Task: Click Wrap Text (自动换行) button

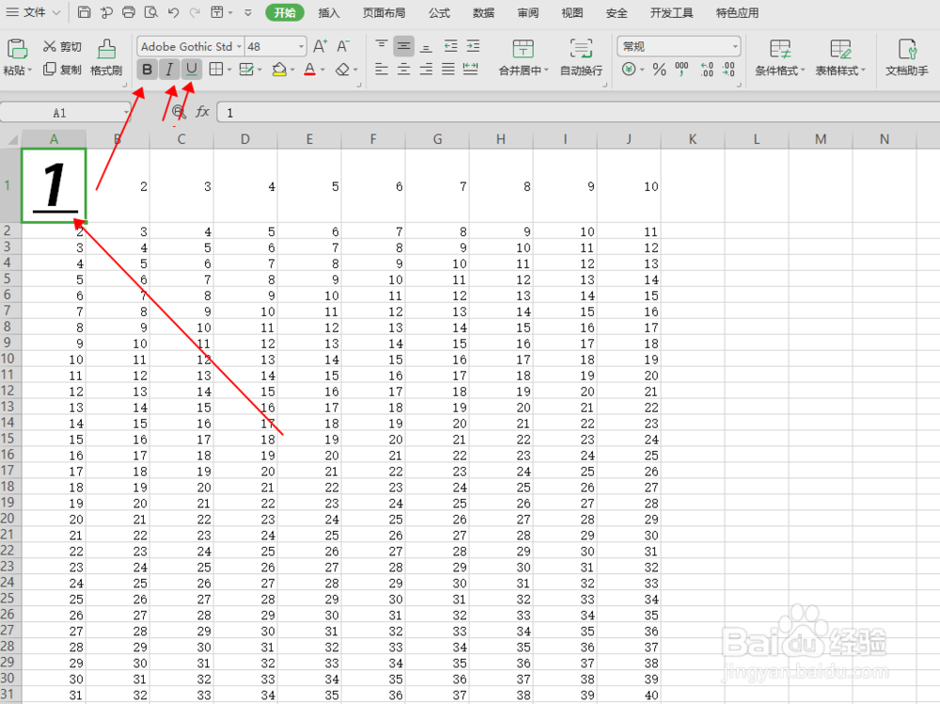Action: pos(581,58)
